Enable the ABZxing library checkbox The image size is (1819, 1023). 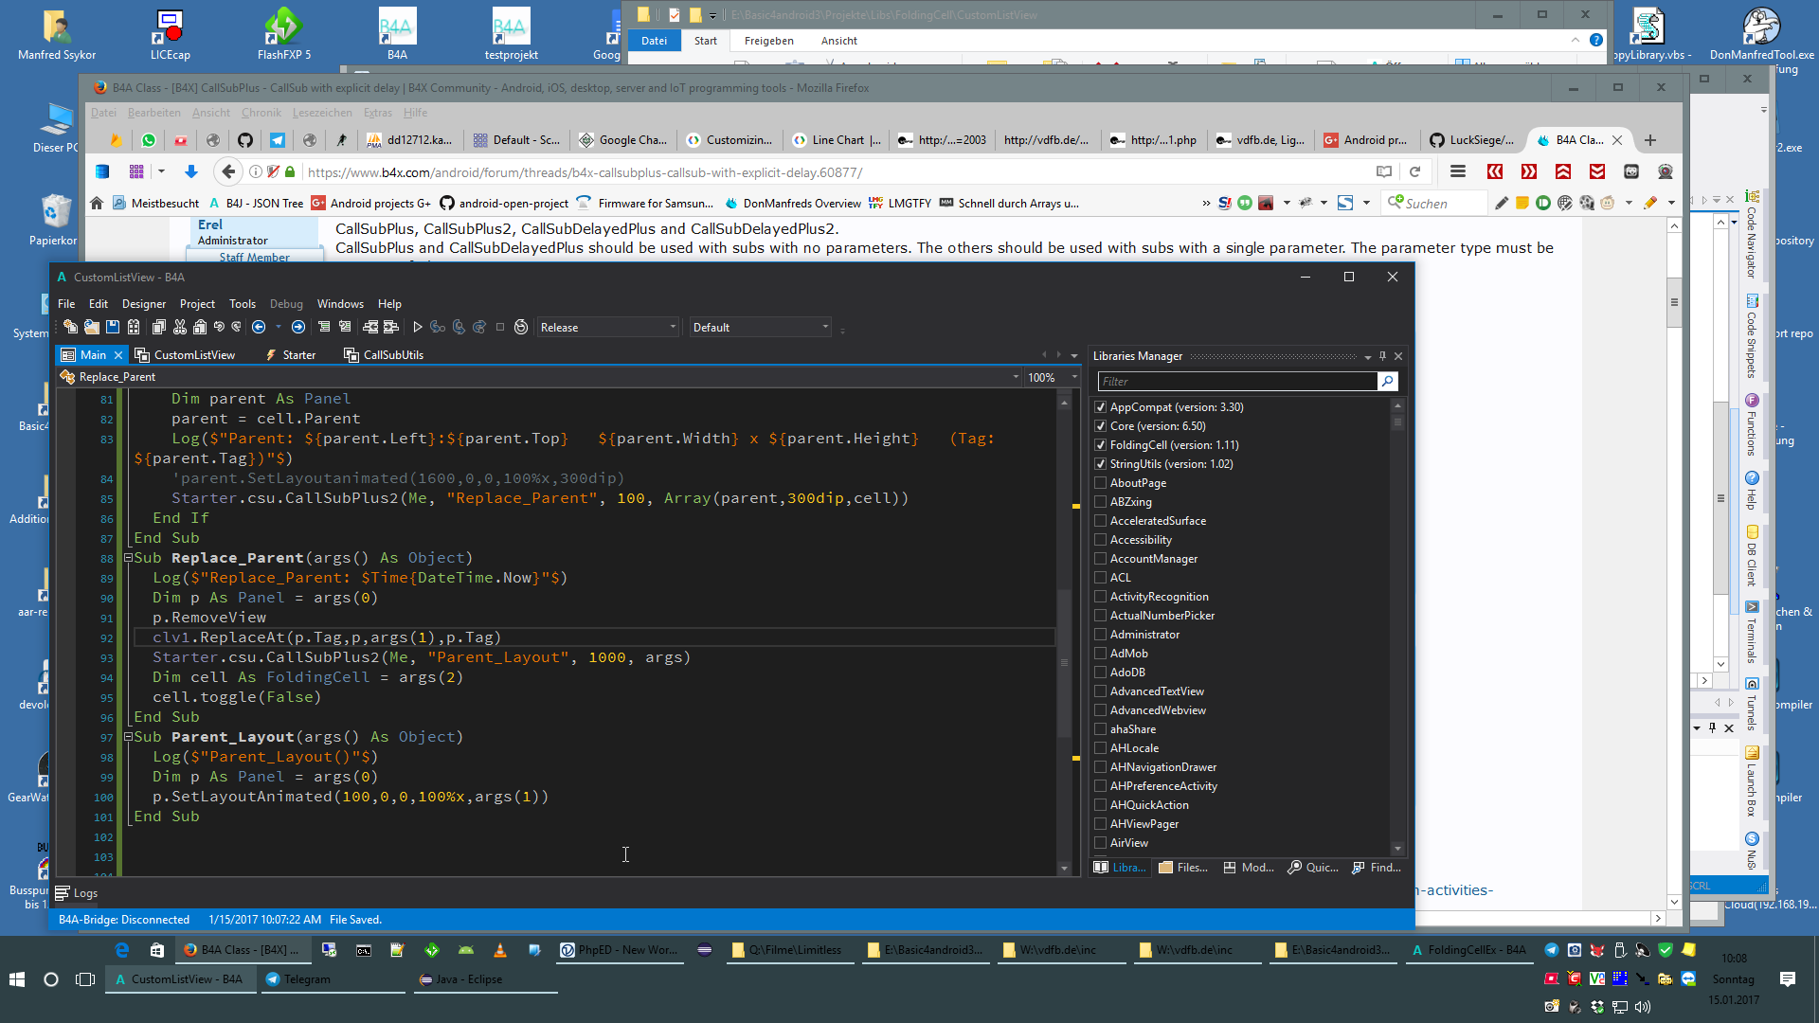[x=1101, y=502]
